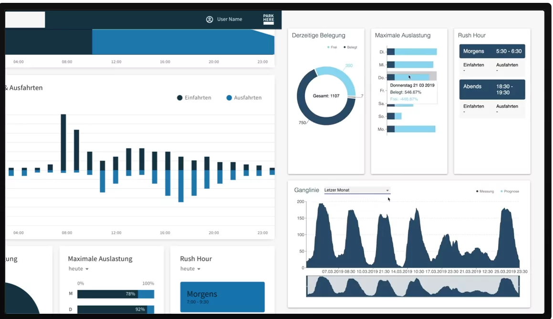Click the "07.03.2019 08:30" axis label
553x319 pixels.
pos(339,272)
